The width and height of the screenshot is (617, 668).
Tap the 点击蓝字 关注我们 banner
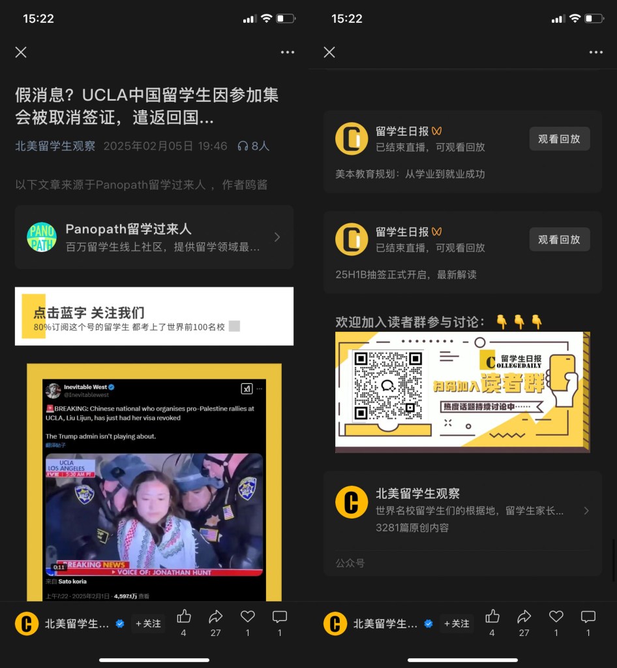(x=154, y=316)
